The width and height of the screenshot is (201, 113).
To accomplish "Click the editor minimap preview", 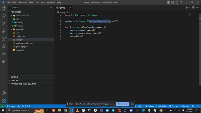I will point(190,14).
